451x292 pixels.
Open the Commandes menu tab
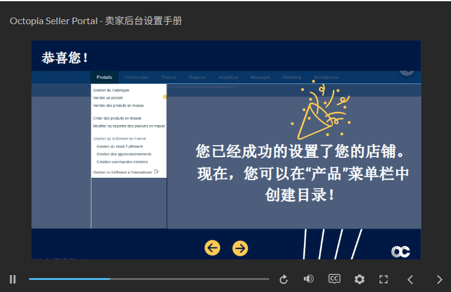[137, 77]
